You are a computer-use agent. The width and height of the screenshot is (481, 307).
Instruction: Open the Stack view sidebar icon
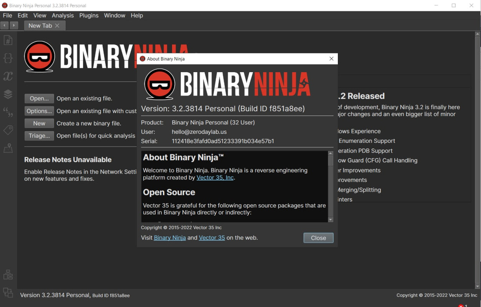tap(8, 94)
